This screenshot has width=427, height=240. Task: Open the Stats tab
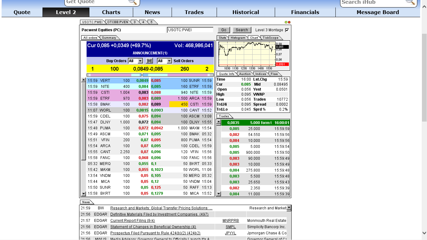(222, 37)
